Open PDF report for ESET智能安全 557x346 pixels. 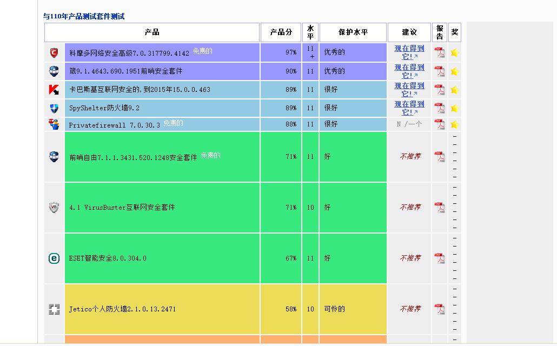click(440, 258)
